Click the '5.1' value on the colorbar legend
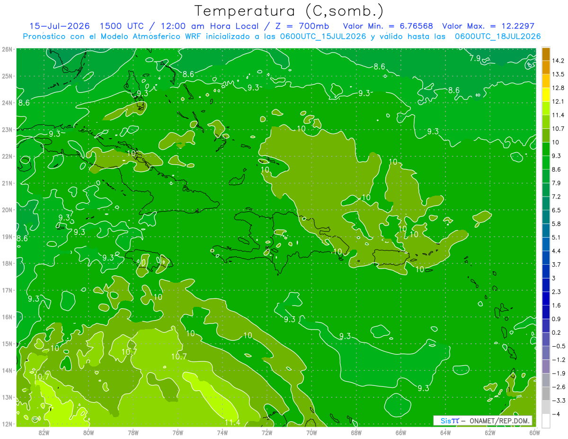Viewport: 568px width, 439px height. tap(558, 237)
